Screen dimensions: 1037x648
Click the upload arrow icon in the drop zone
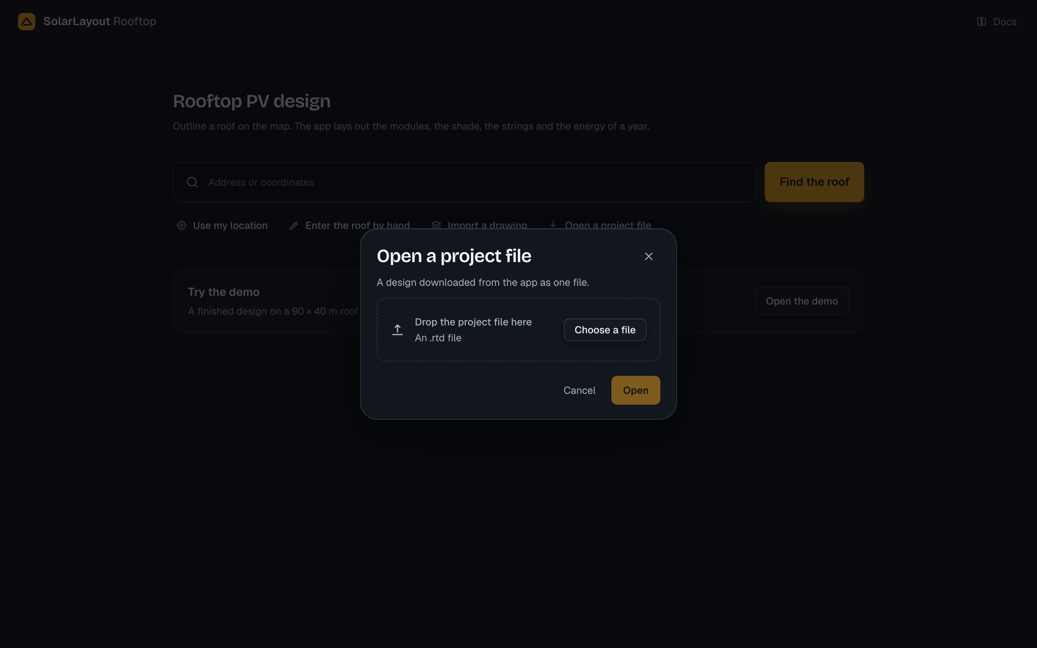pyautogui.click(x=397, y=329)
